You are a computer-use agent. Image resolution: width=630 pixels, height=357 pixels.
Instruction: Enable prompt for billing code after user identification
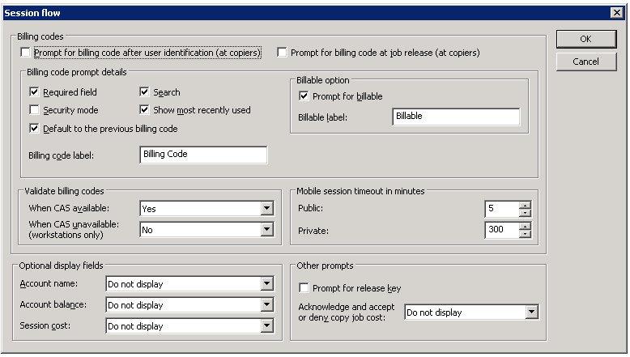pyautogui.click(x=26, y=53)
